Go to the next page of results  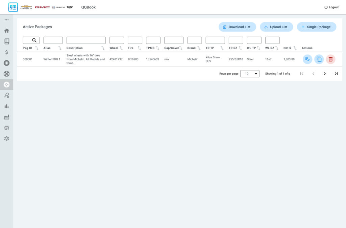325,74
